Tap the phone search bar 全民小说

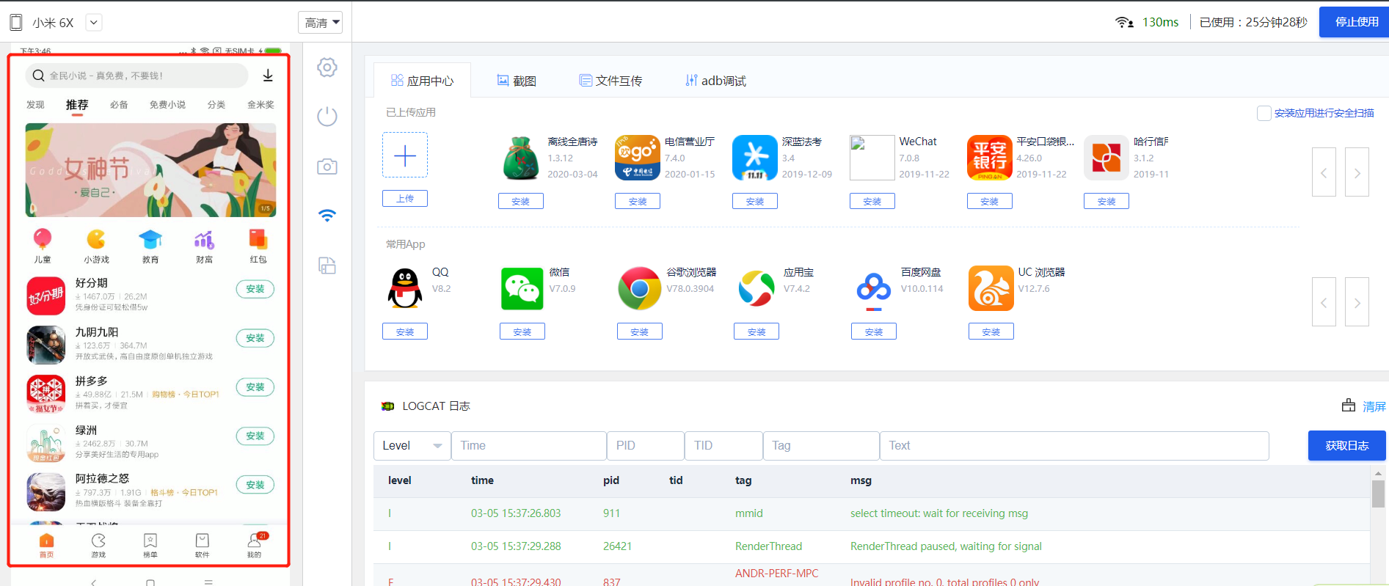pyautogui.click(x=136, y=76)
